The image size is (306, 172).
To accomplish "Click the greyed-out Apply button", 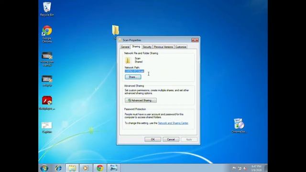I will click(x=189, y=140).
